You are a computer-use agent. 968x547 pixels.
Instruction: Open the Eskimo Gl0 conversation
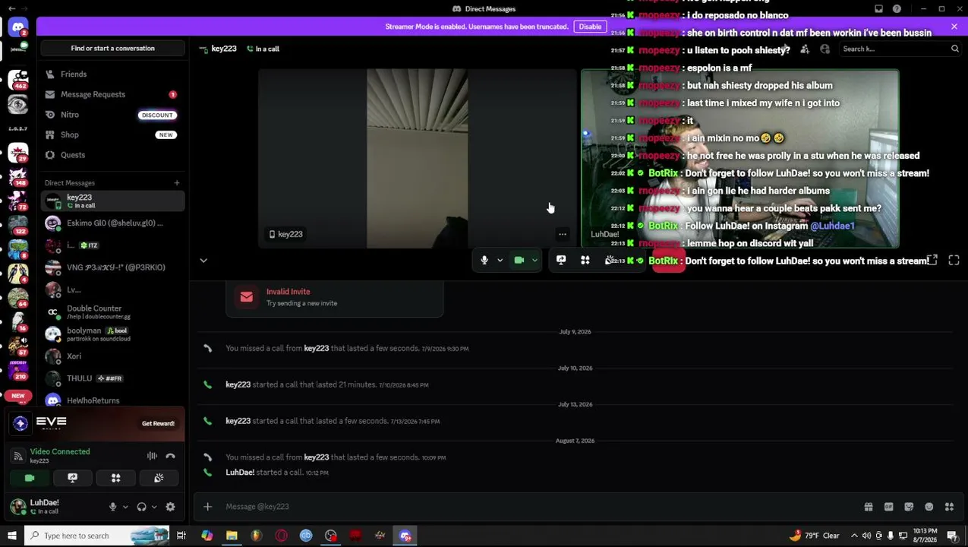pos(112,223)
